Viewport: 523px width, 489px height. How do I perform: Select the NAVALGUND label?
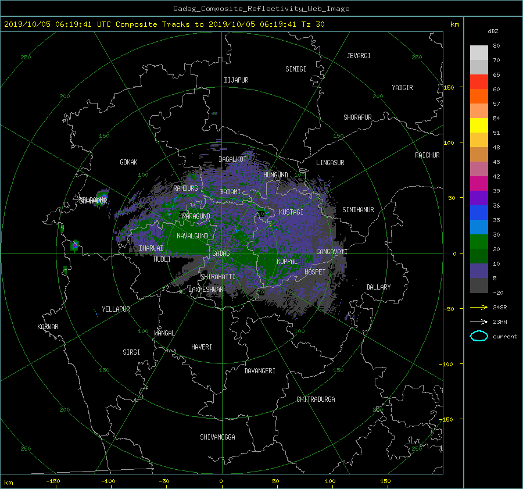click(192, 236)
